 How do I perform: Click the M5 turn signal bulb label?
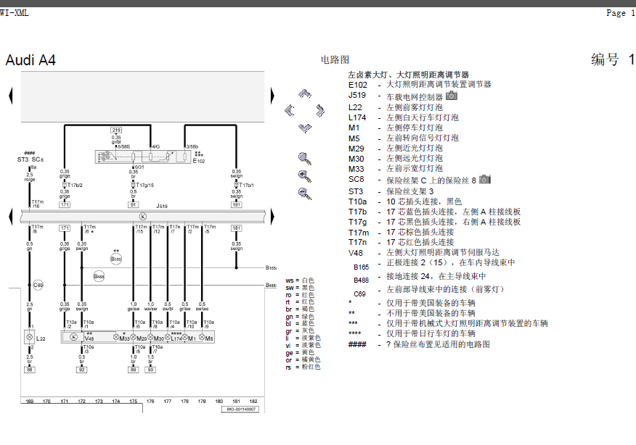pos(209,338)
